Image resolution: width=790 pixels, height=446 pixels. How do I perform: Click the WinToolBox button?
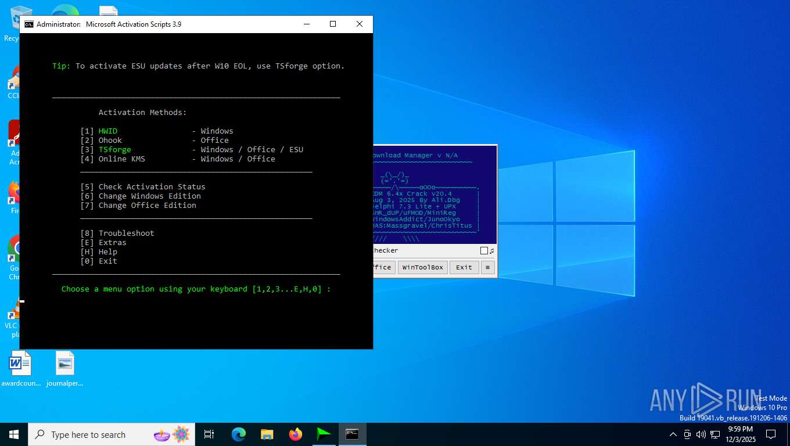(x=423, y=267)
